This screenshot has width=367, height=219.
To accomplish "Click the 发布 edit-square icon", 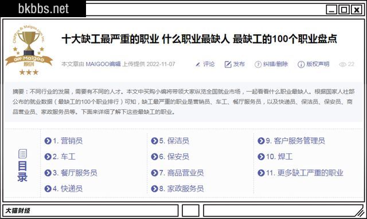I will pos(228,64).
